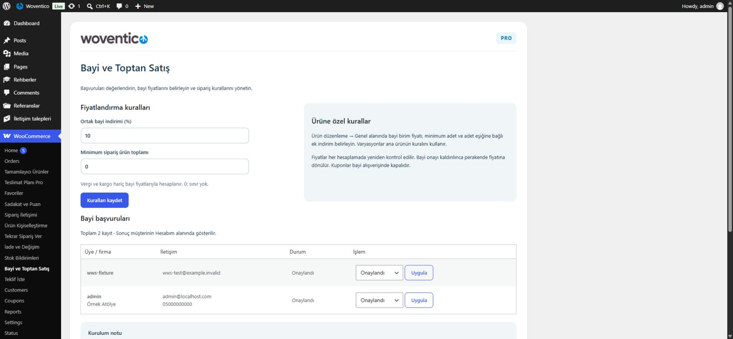733x339 pixels.
Task: Click the Comments icon in sidebar
Action: pos(7,93)
